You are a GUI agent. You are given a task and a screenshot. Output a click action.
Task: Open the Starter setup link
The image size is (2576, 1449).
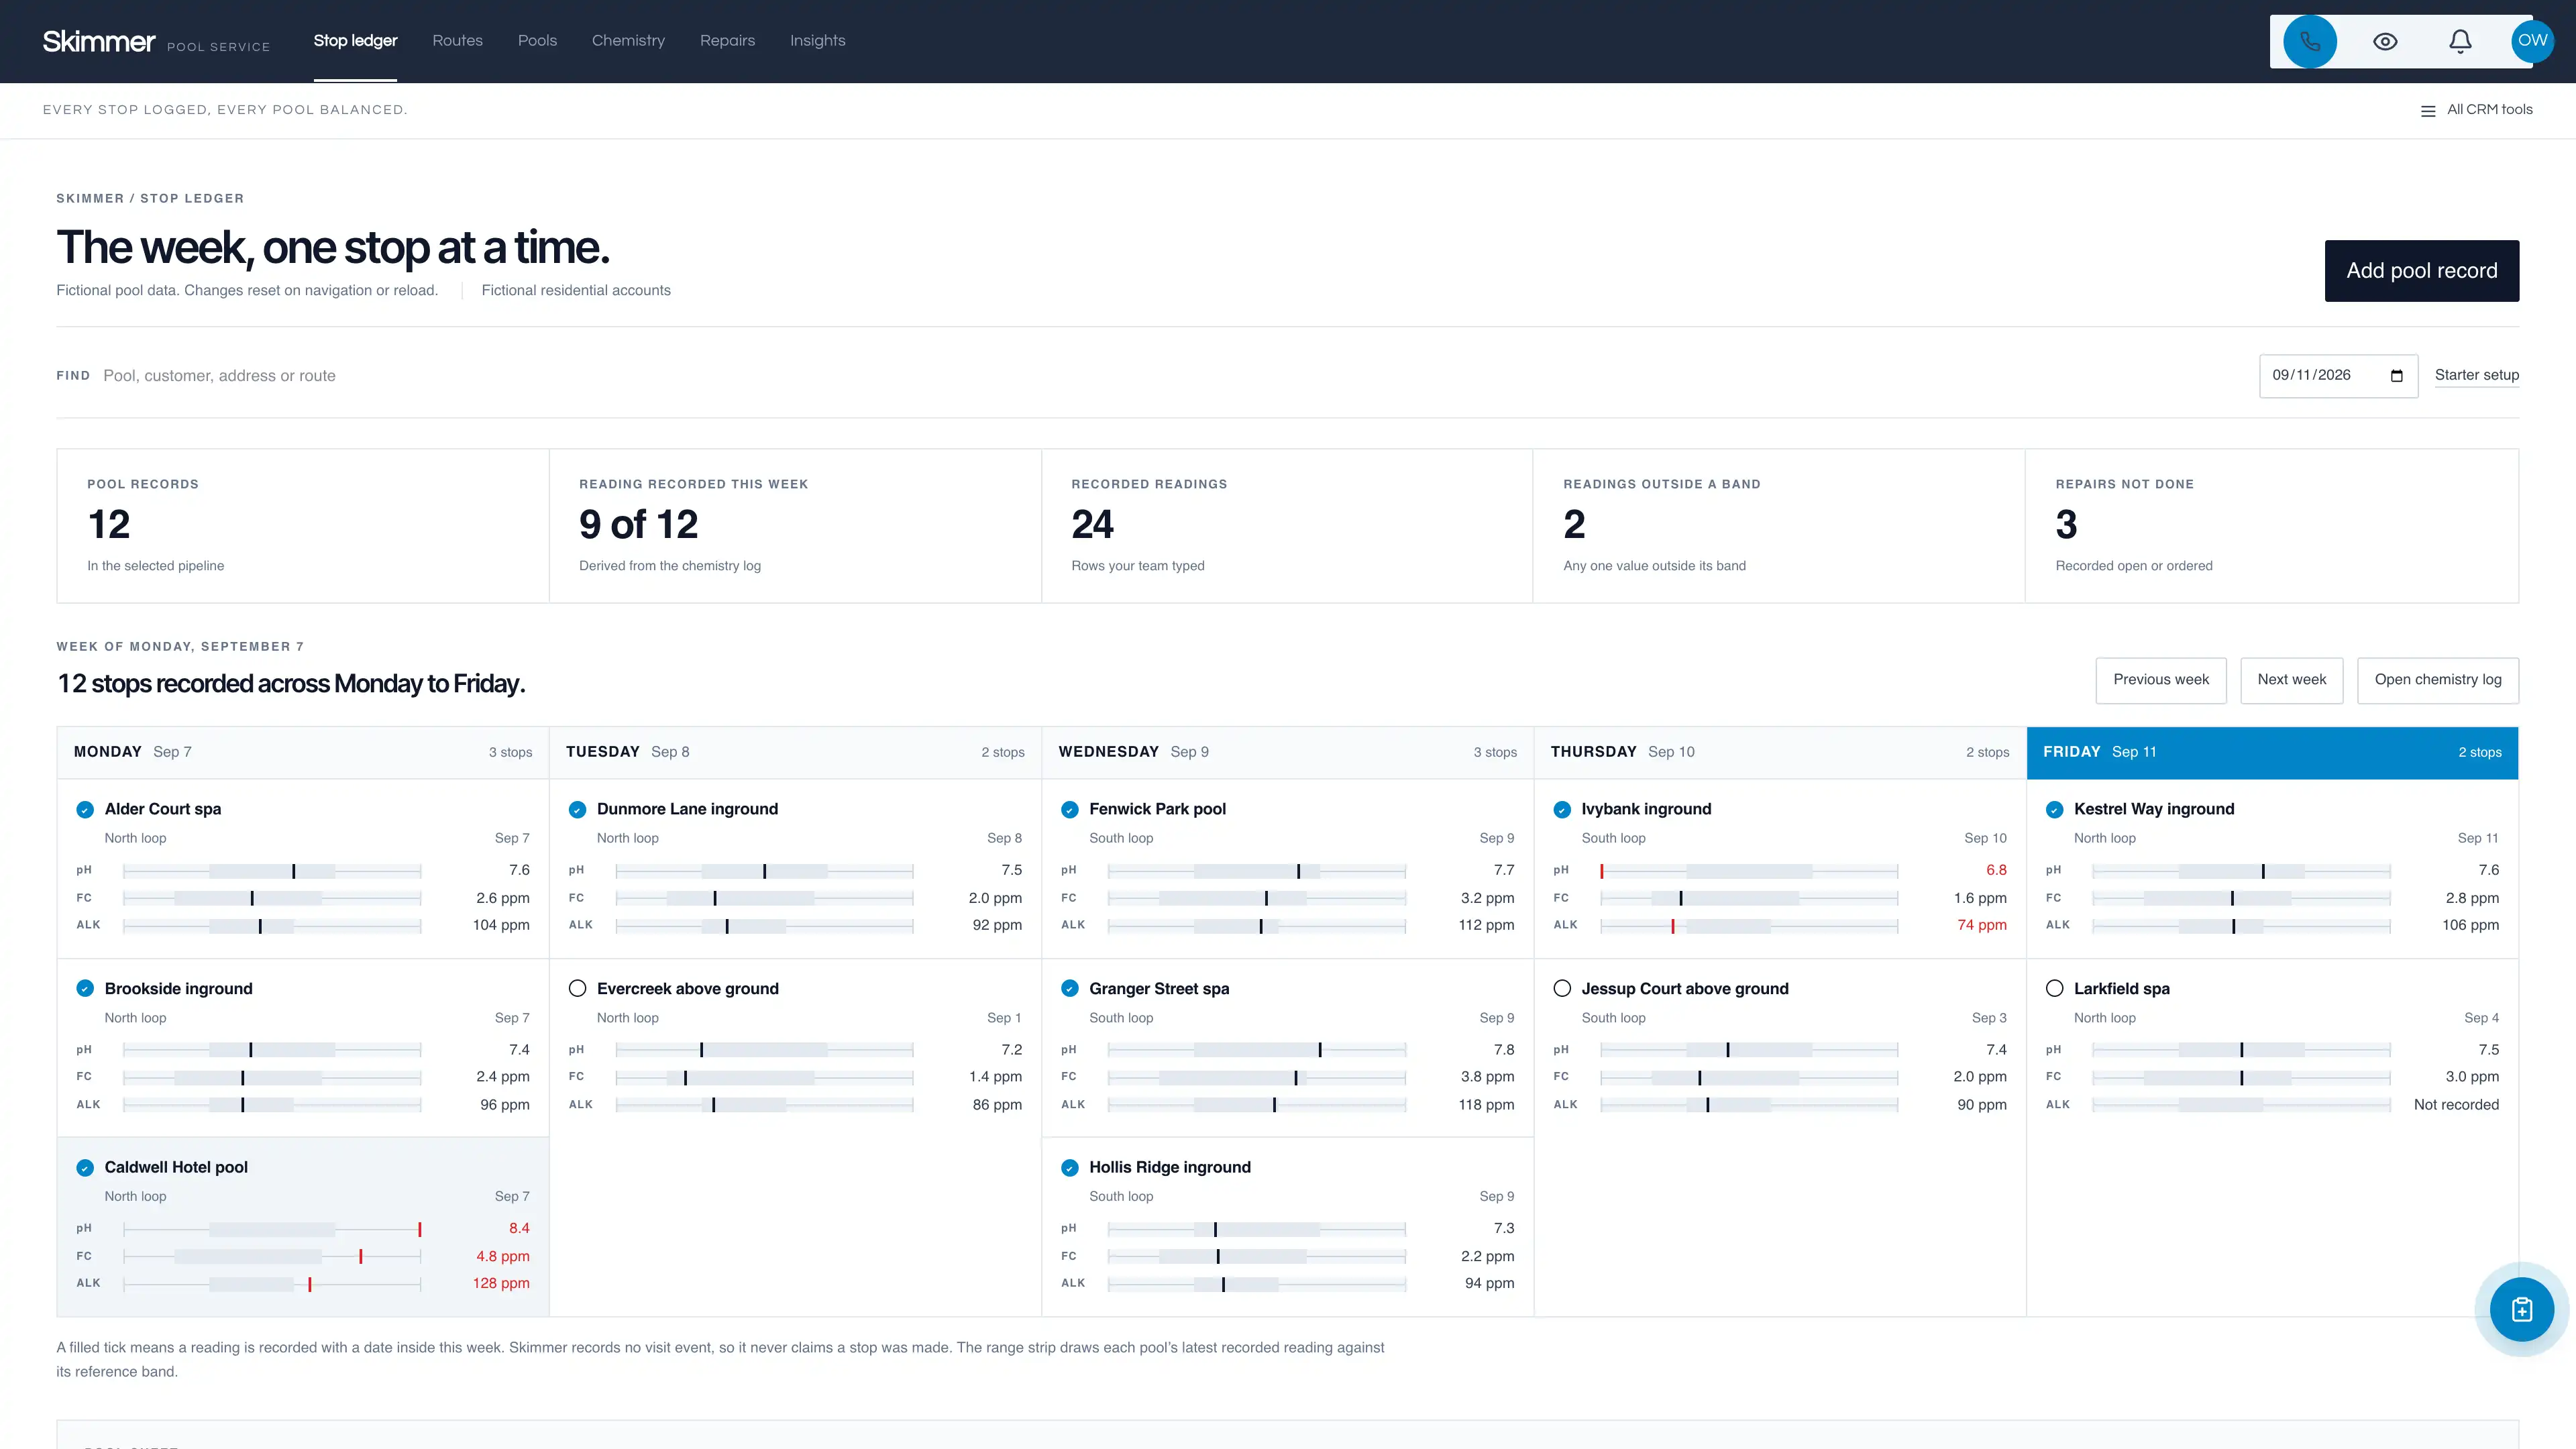[x=2477, y=375]
